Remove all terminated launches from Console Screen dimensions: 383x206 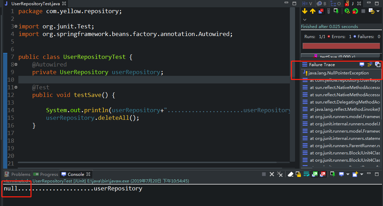(x=280, y=174)
